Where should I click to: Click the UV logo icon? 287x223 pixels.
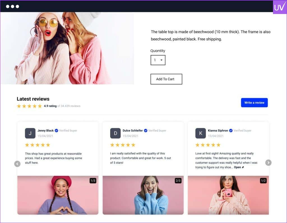tap(280, 7)
